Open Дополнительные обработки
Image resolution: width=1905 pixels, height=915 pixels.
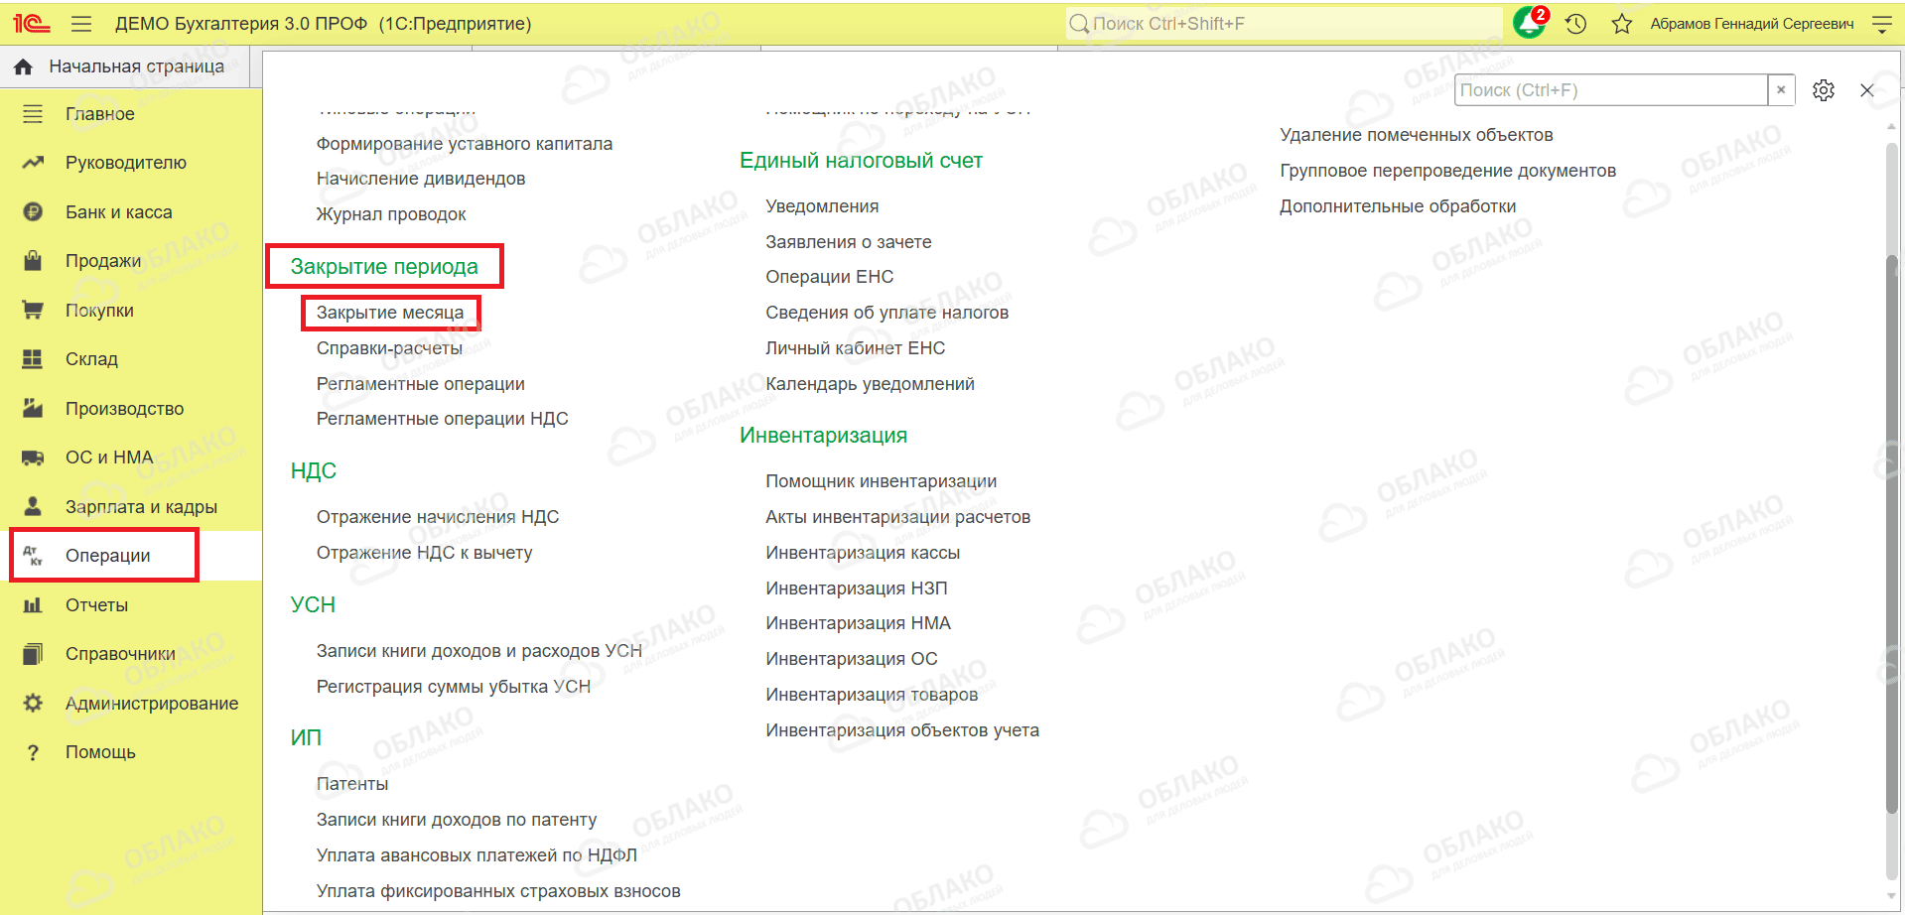[1398, 206]
